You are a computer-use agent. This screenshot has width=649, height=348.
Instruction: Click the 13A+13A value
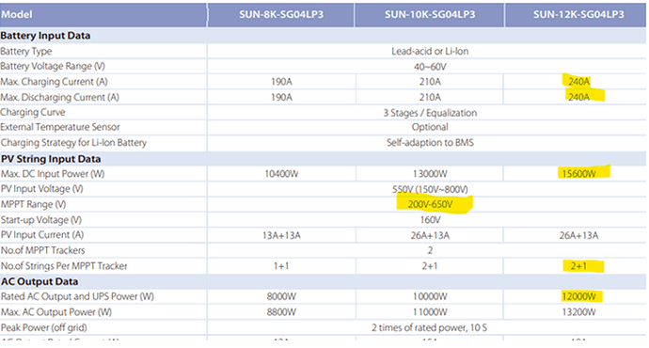(281, 235)
